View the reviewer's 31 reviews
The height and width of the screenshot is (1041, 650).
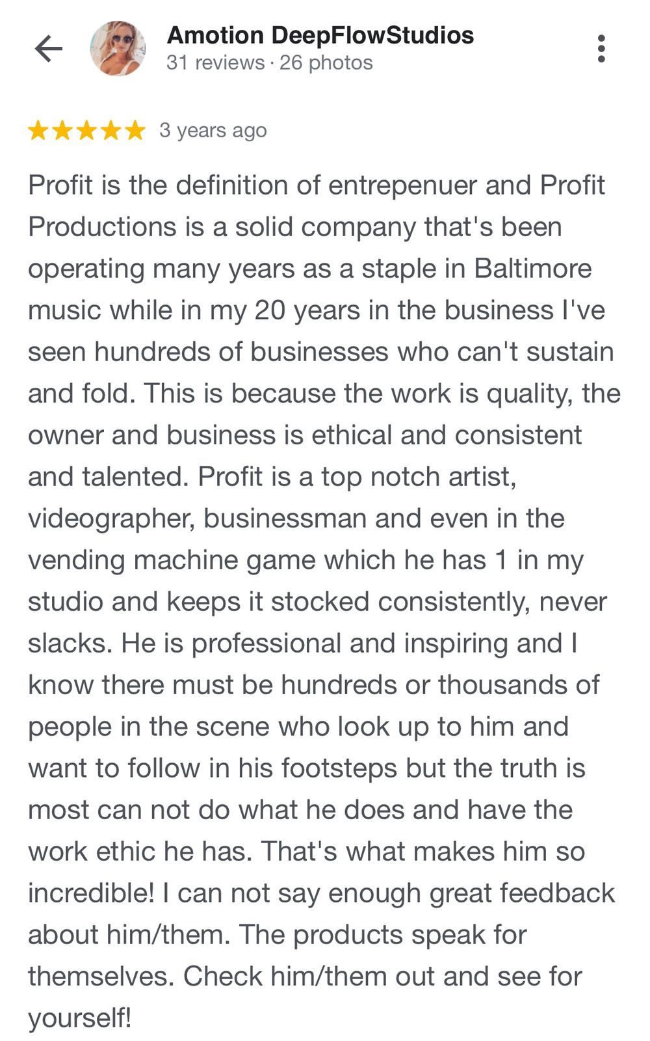pyautogui.click(x=215, y=63)
